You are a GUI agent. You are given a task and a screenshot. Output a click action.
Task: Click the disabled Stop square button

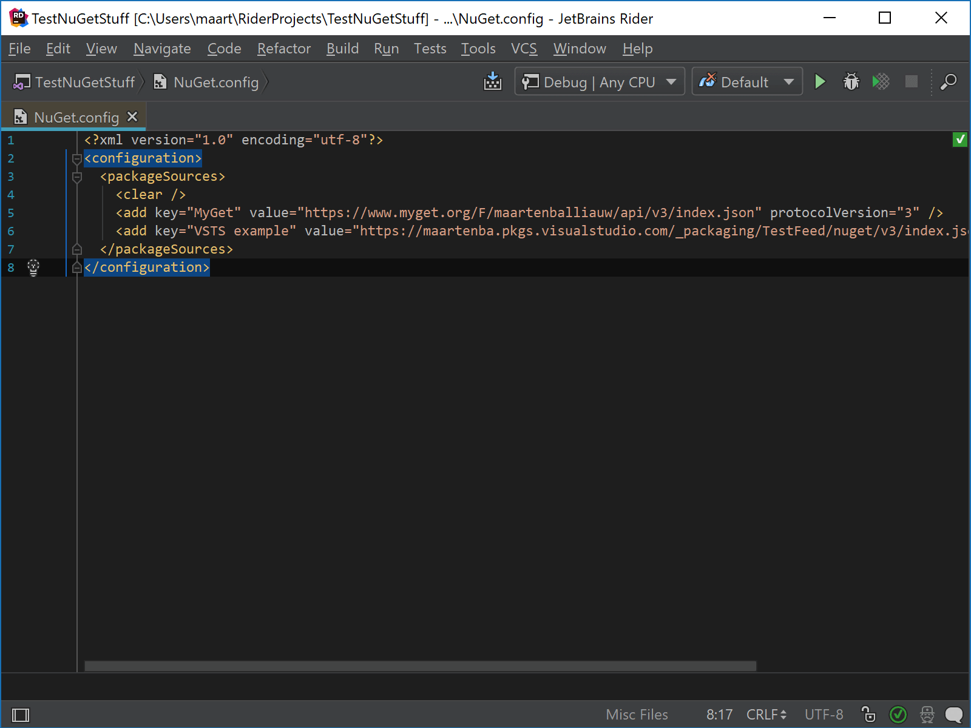point(911,81)
